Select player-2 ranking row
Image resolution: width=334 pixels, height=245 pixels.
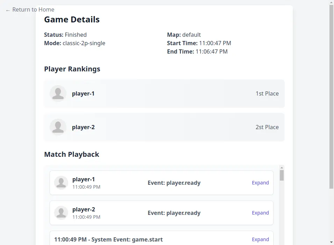pyautogui.click(x=164, y=127)
